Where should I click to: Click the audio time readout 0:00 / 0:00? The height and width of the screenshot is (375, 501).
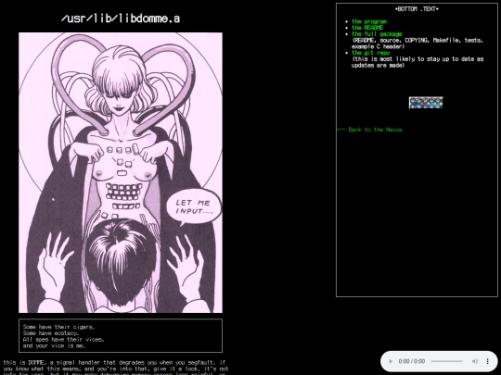pyautogui.click(x=412, y=361)
